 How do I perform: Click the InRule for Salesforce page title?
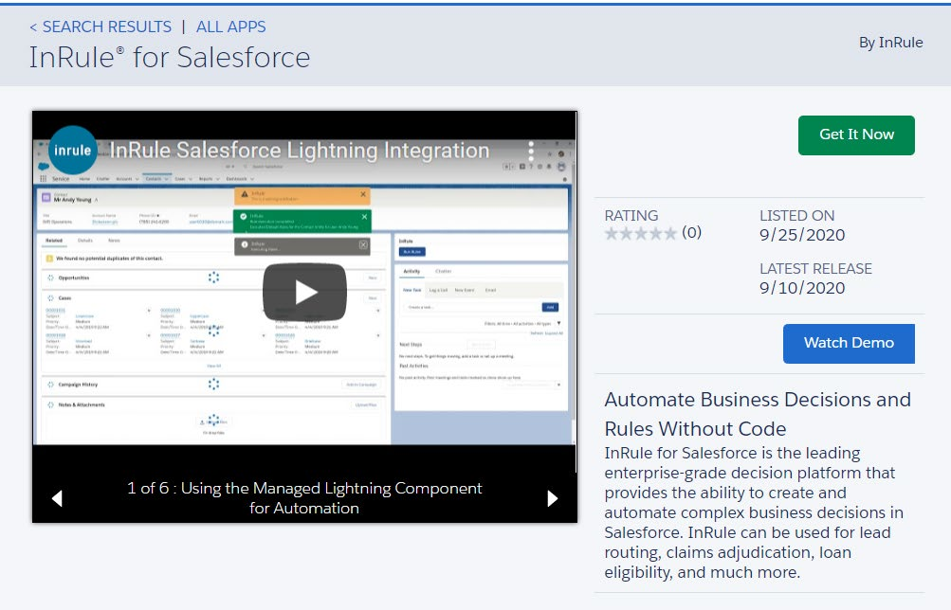pos(170,58)
